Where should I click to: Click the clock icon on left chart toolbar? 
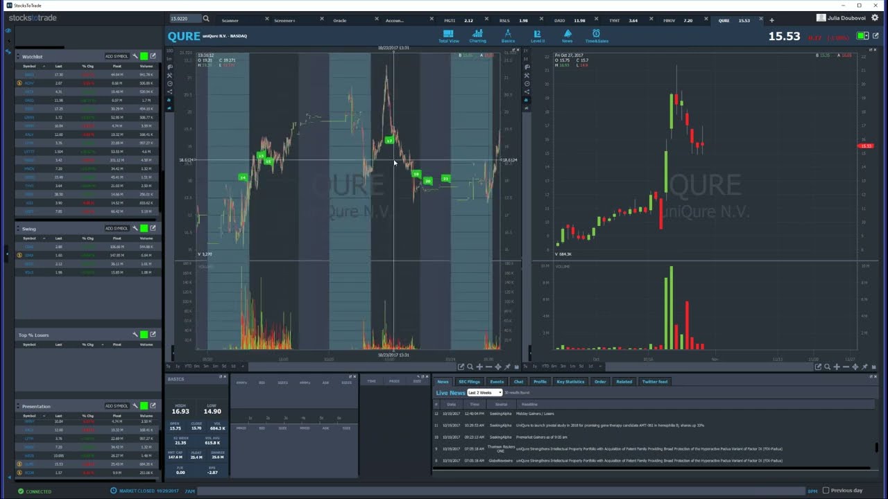tap(170, 83)
